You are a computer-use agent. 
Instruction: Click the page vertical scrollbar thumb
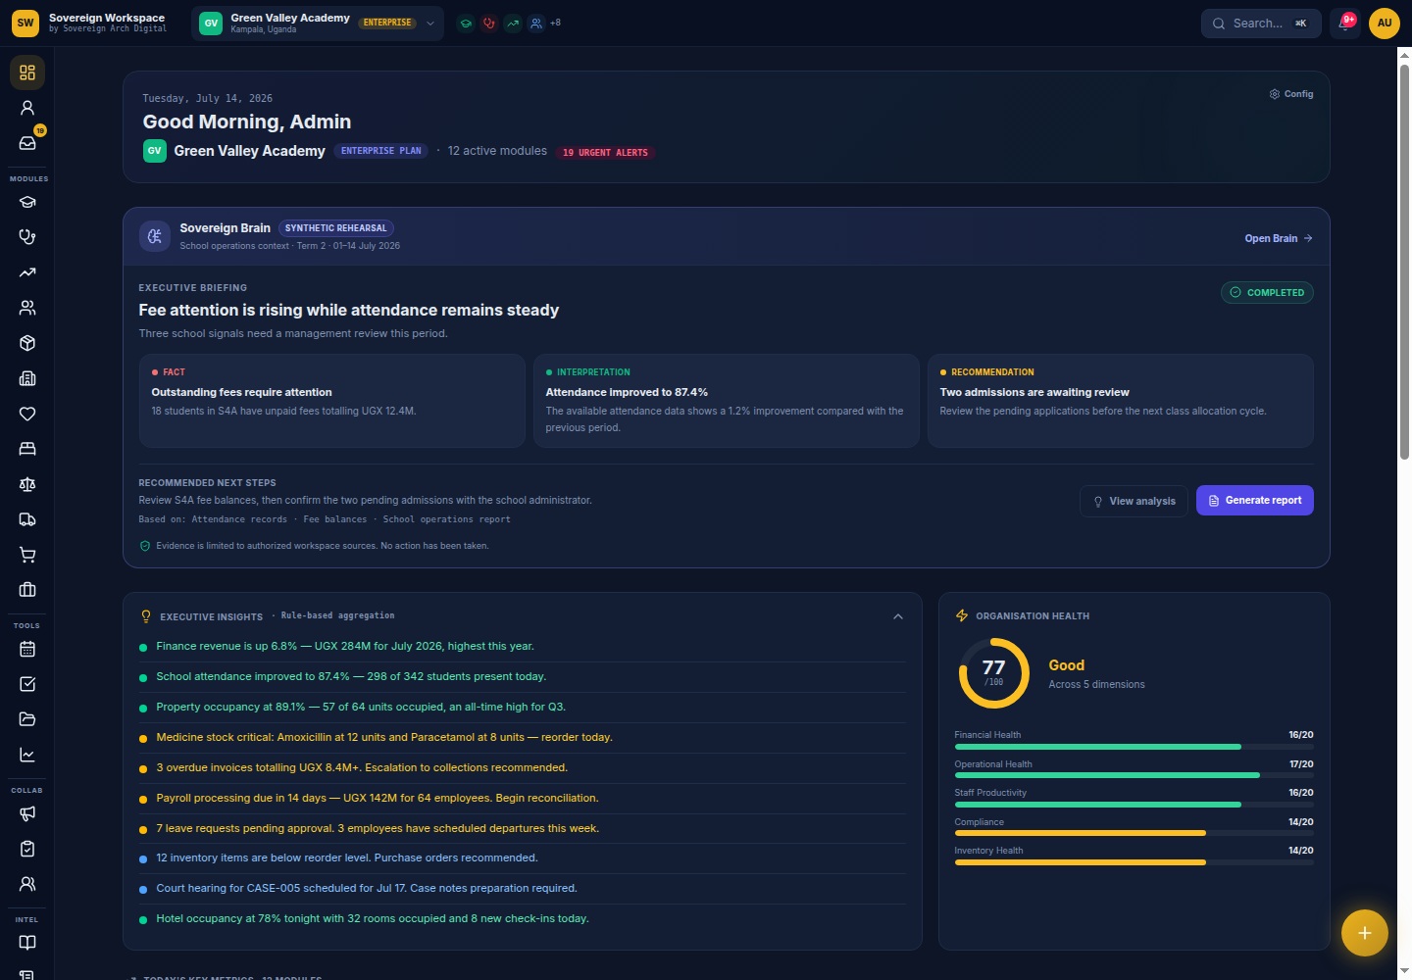(x=1404, y=262)
